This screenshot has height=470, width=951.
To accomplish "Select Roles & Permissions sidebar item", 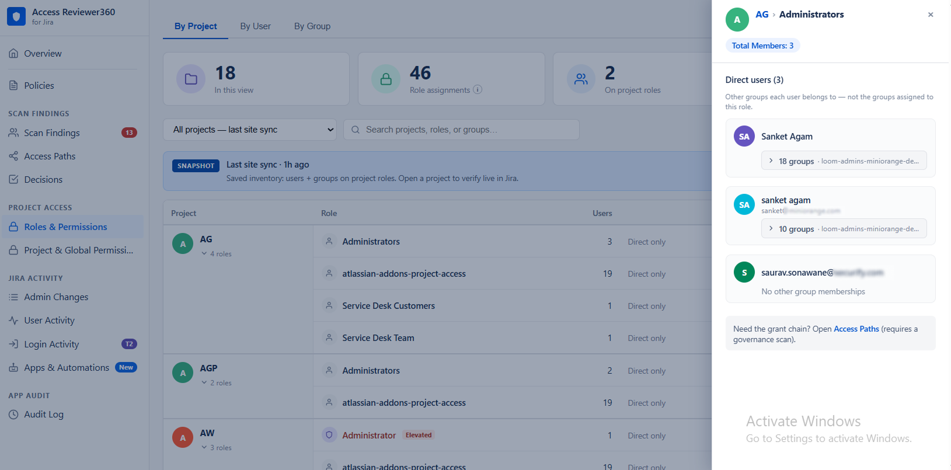I will click(x=73, y=227).
